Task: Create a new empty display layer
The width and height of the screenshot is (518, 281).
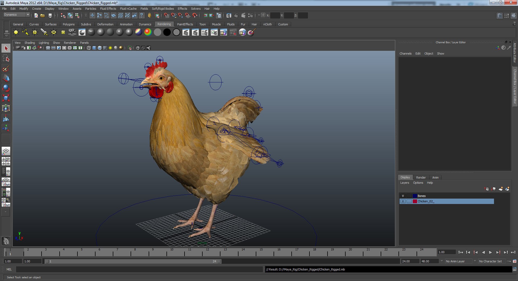Action: [x=501, y=189]
